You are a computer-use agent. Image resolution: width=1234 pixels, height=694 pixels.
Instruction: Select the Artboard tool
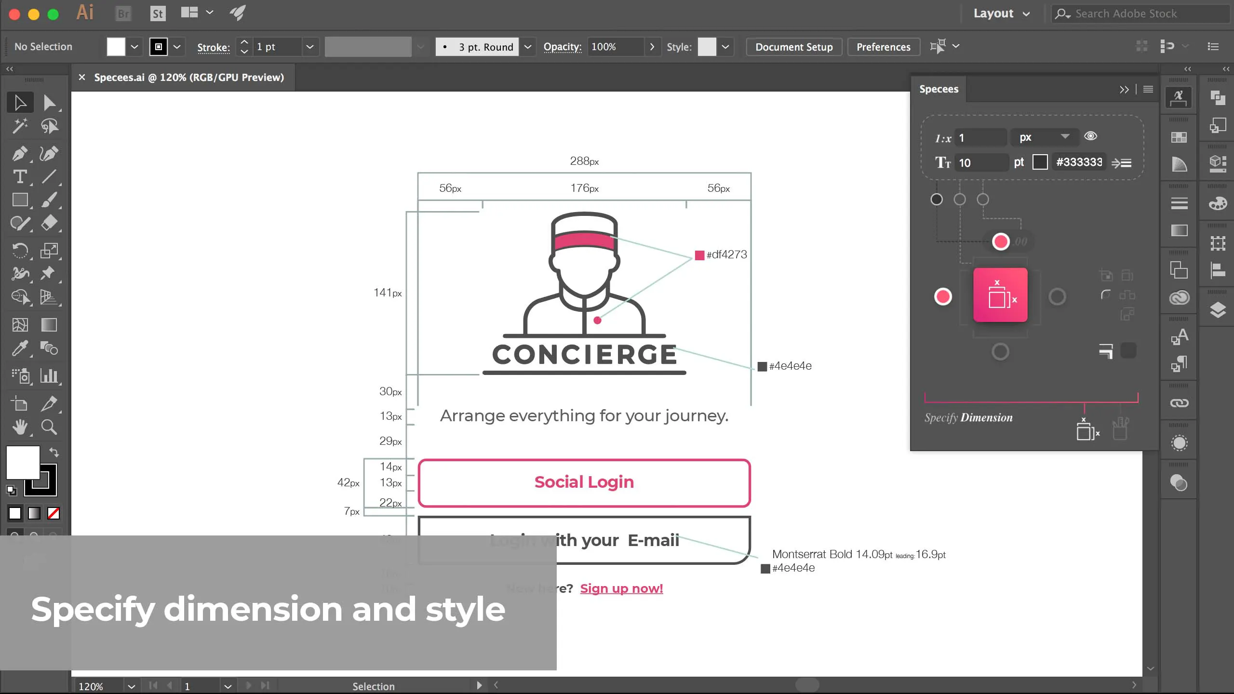pyautogui.click(x=20, y=403)
